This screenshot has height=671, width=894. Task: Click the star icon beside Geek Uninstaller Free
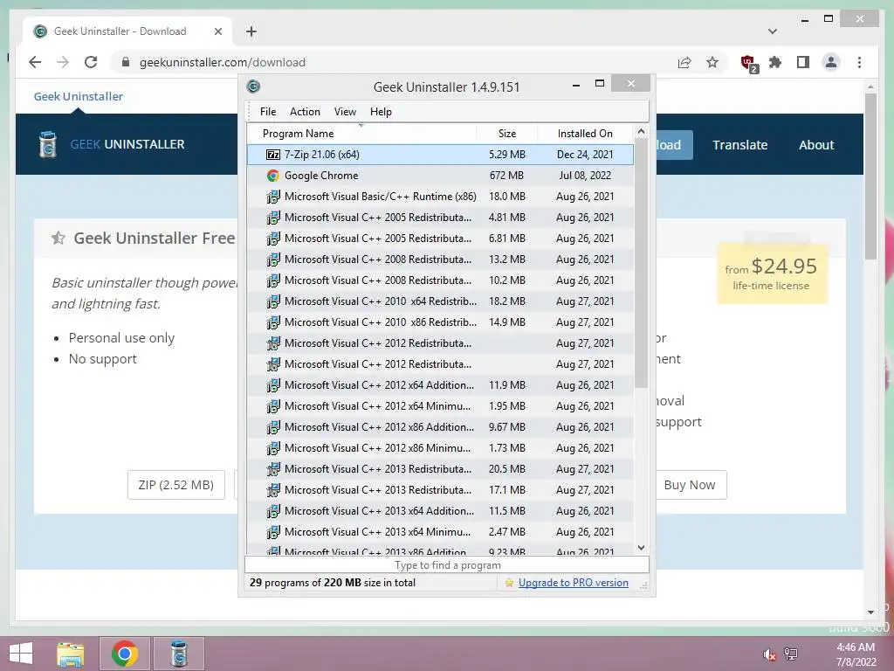[58, 238]
